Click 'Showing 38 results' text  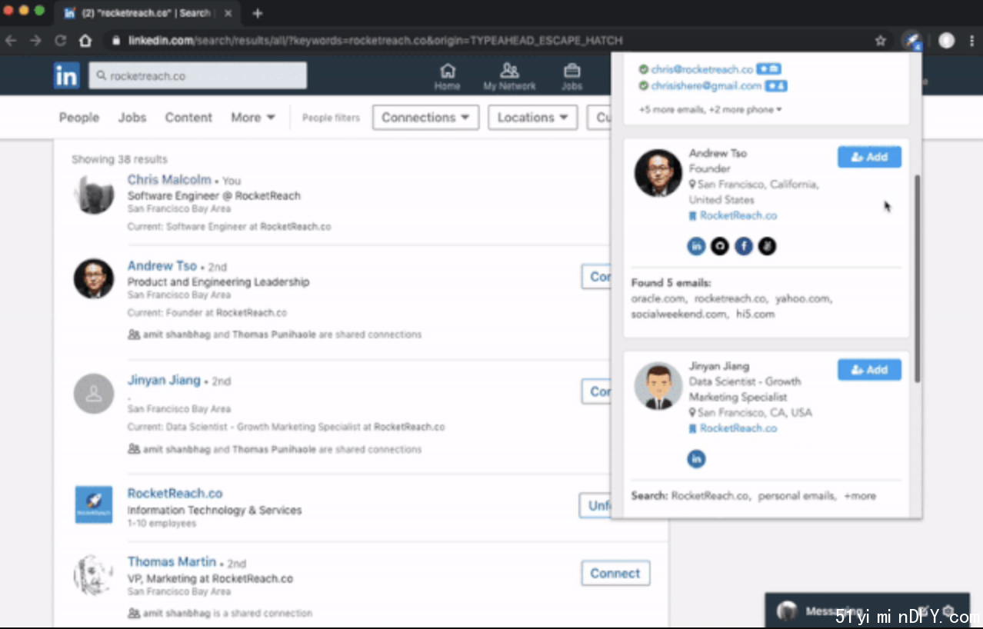(119, 159)
